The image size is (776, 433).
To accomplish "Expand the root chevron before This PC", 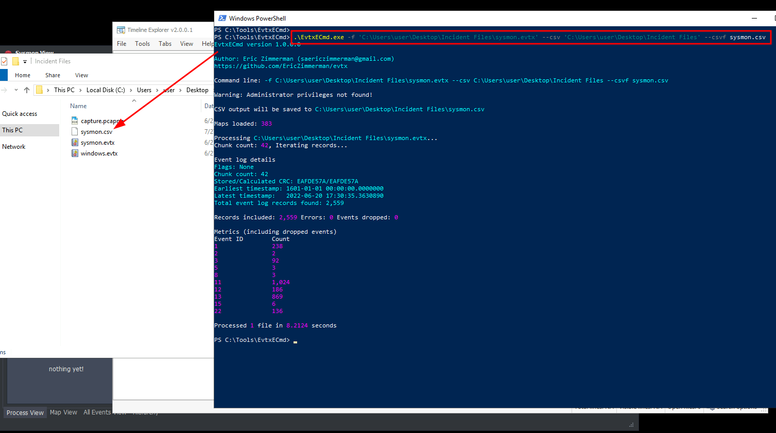I will click(x=48, y=90).
